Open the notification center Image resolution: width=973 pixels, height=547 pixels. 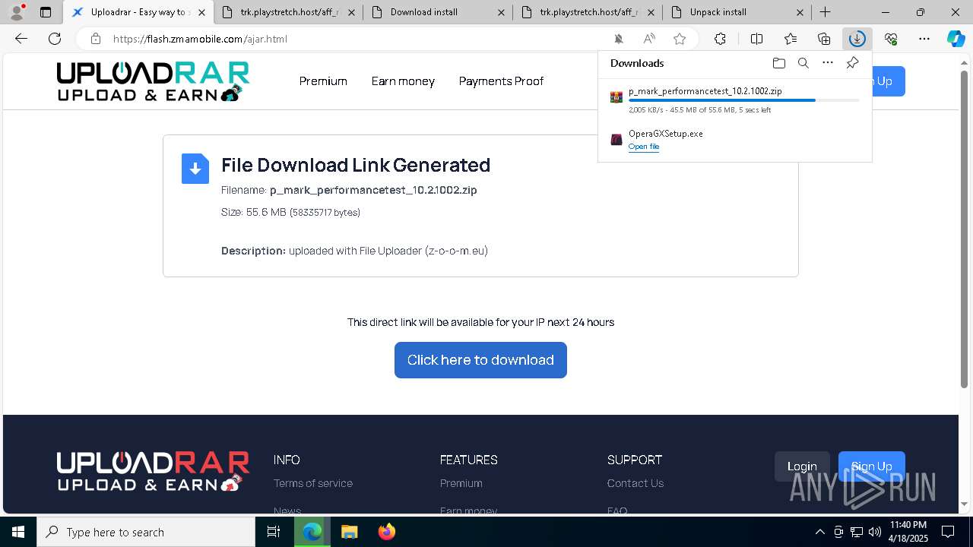948,532
